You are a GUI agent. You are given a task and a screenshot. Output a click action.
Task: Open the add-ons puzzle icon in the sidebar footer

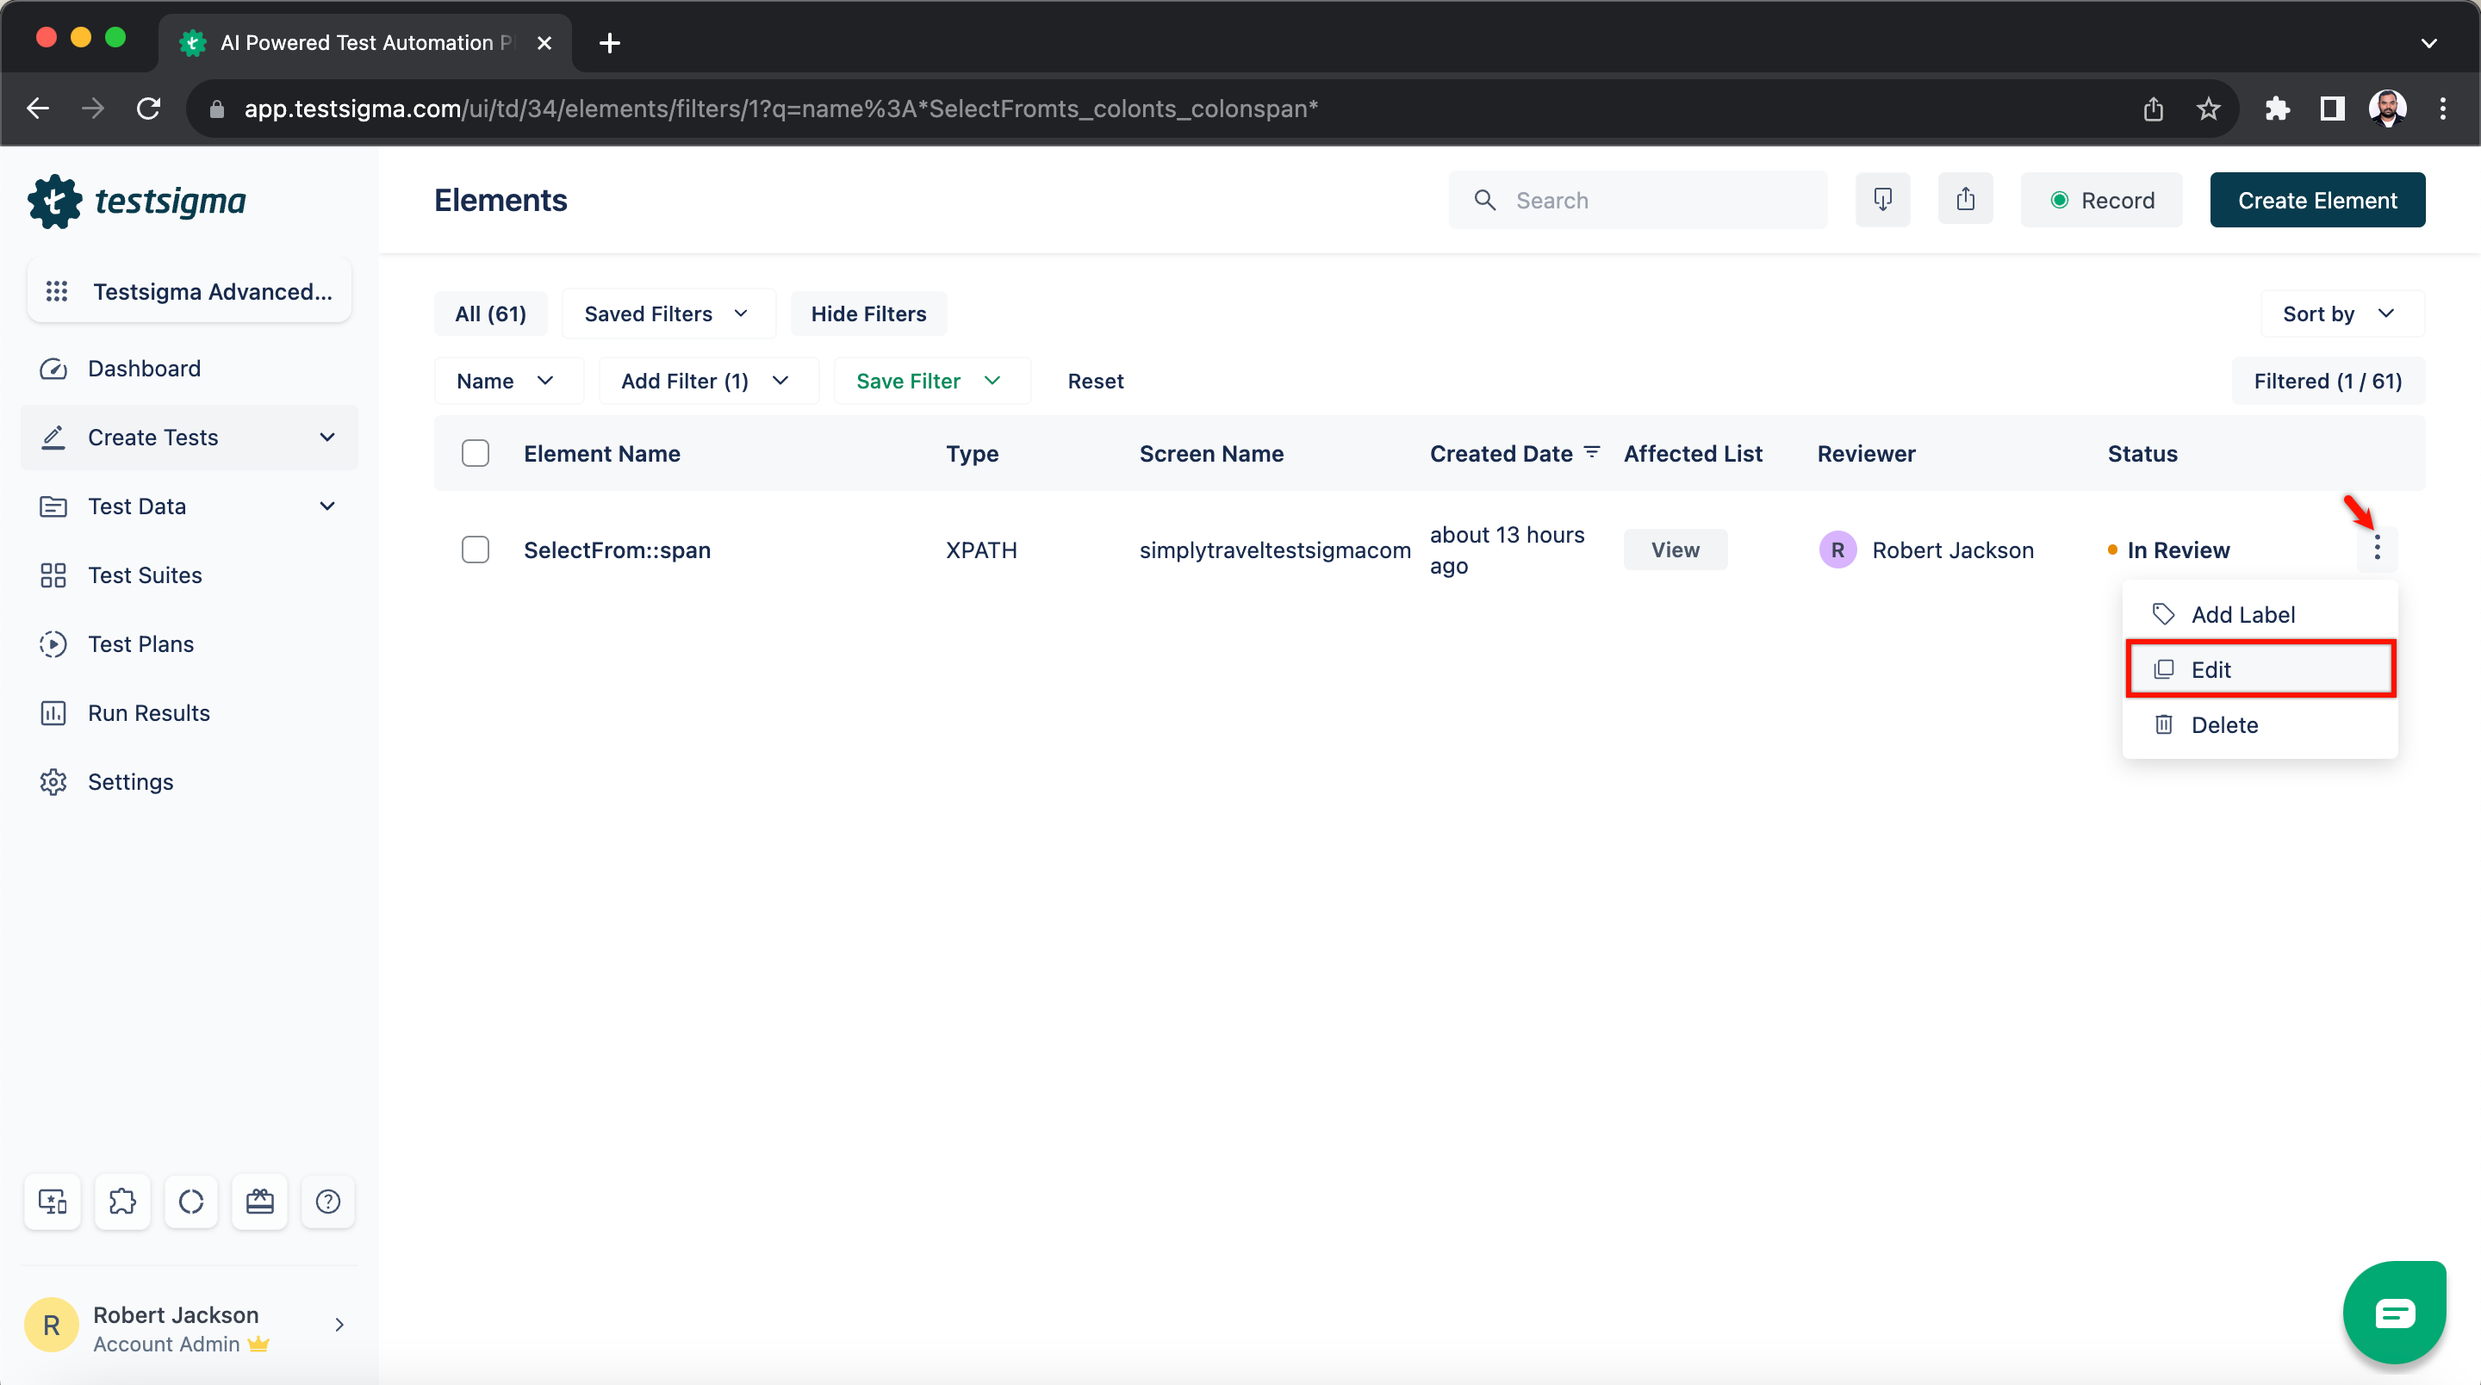pos(122,1201)
